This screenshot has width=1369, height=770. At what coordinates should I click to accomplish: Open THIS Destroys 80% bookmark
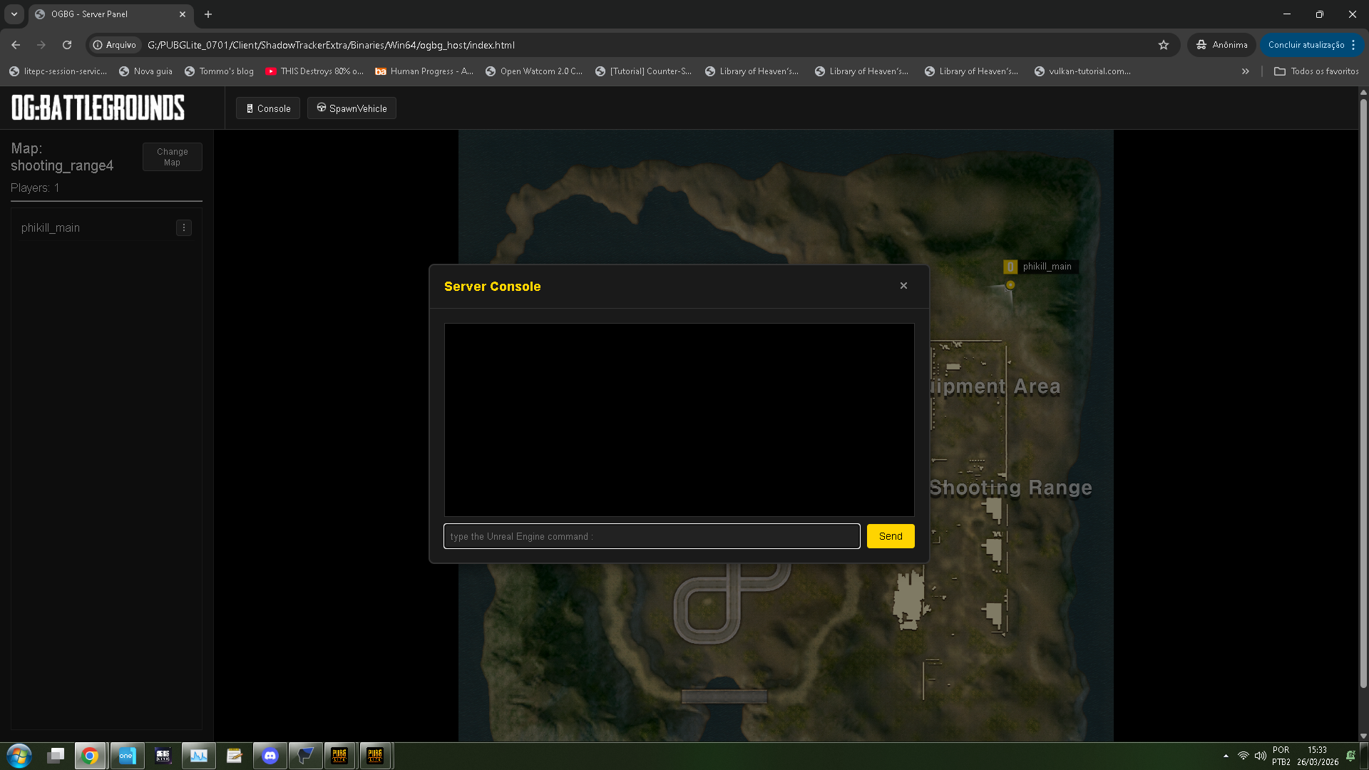314,71
